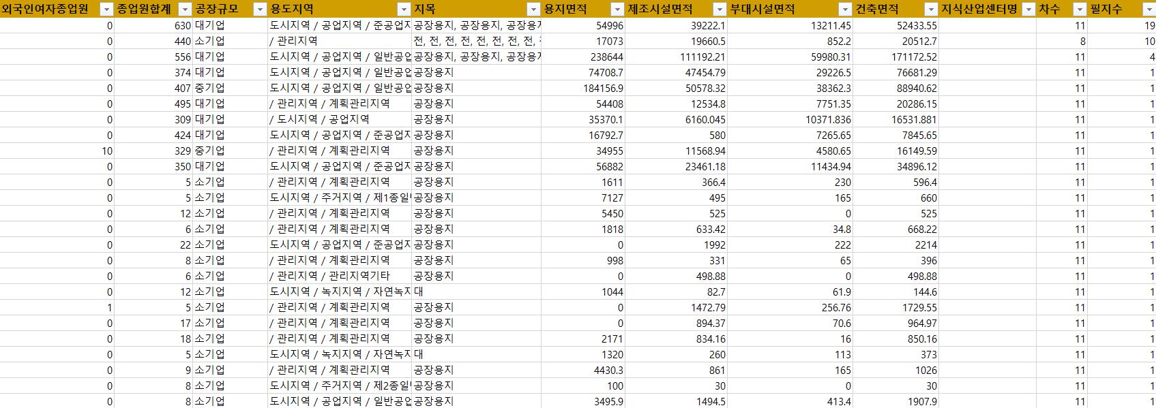Click the 건축면적 cell showing 171172.52
Viewport: 1156px width, 408px height.
pos(895,57)
